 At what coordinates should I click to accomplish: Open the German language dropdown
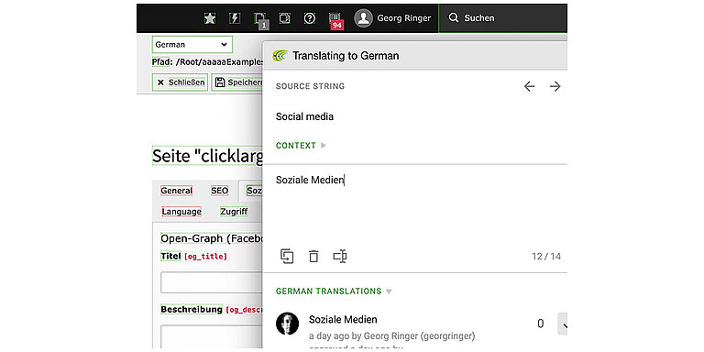point(192,44)
